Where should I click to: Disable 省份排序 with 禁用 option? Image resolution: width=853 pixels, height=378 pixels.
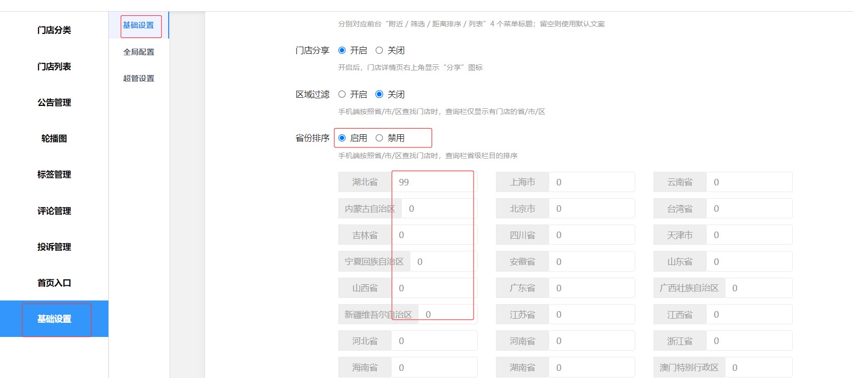tap(379, 138)
